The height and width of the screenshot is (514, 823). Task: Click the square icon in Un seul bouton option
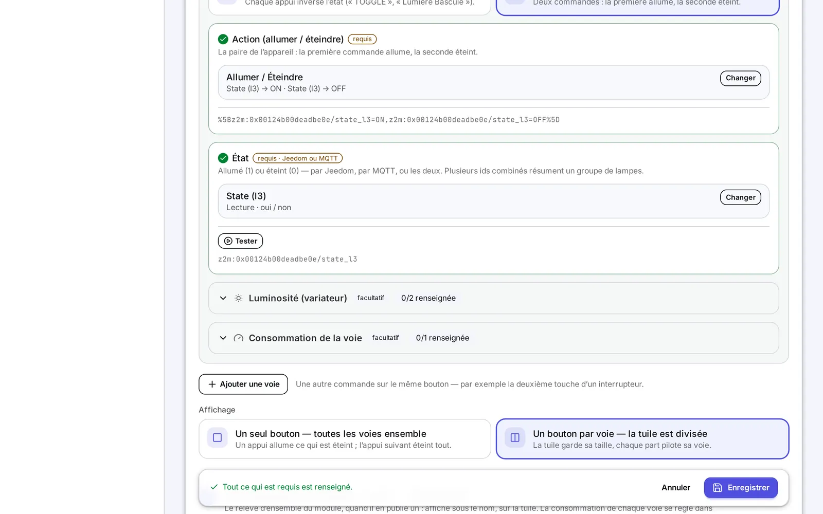point(217,438)
